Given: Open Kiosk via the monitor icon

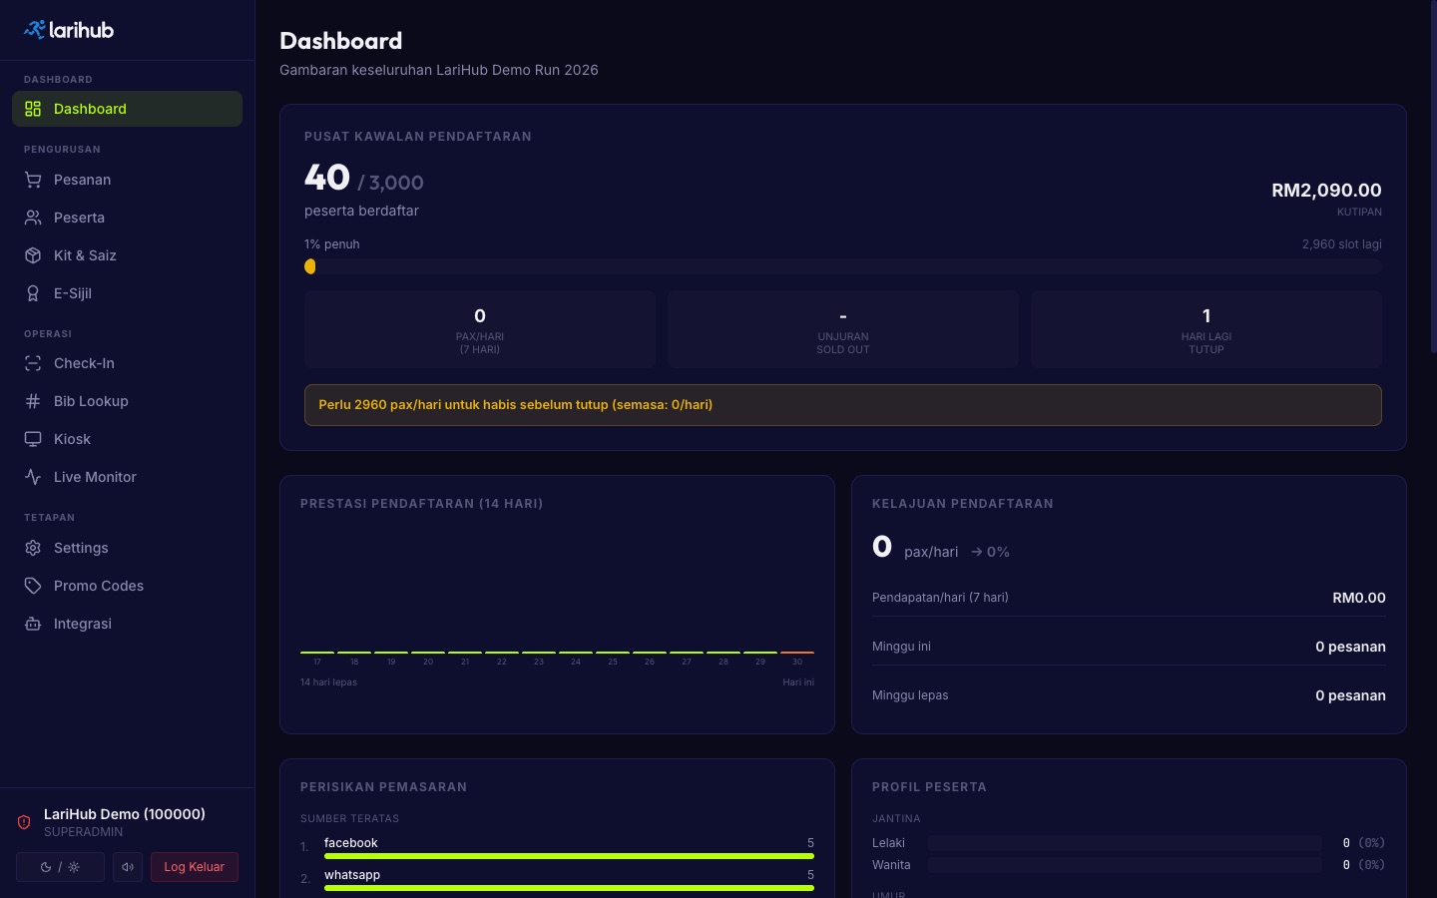Looking at the screenshot, I should 33,439.
